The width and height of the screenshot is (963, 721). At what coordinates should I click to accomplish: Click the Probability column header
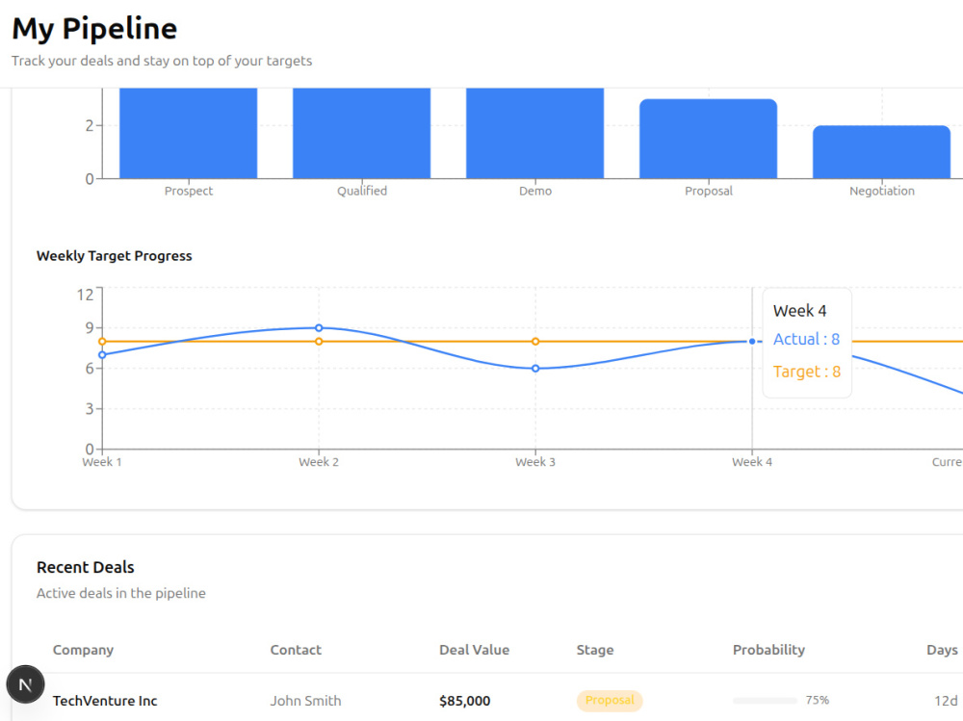tap(768, 650)
